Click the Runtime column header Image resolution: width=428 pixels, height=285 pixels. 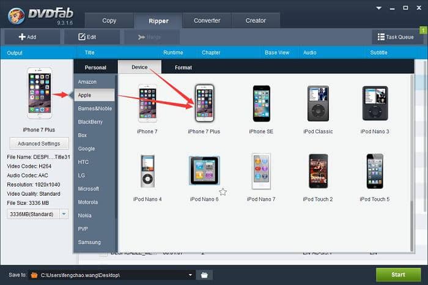[x=173, y=53]
